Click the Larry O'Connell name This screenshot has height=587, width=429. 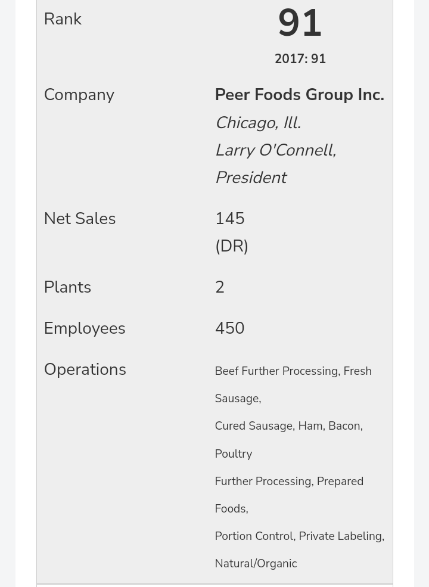(x=275, y=150)
